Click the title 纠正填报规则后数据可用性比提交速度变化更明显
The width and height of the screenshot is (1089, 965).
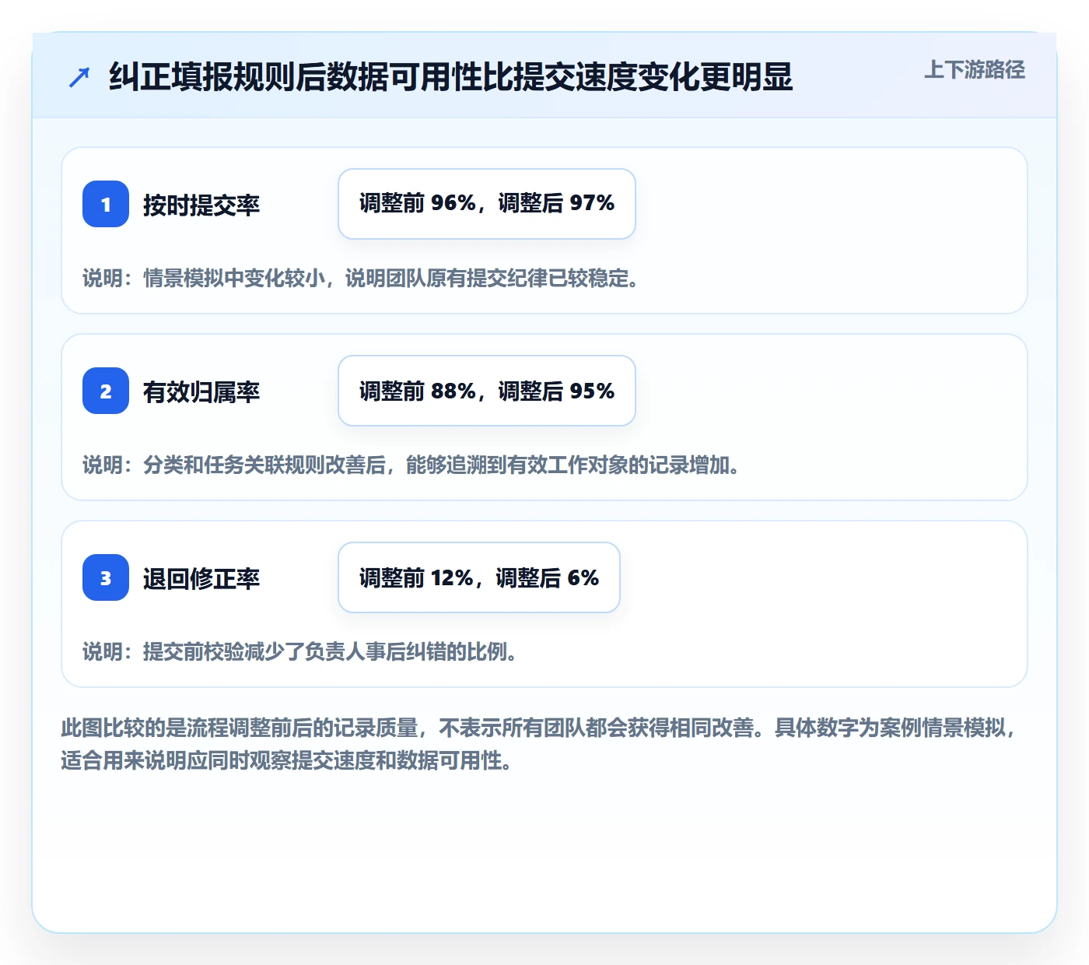(x=450, y=77)
